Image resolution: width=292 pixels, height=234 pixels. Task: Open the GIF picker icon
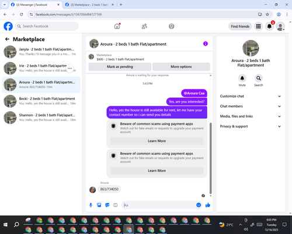[x=116, y=205]
